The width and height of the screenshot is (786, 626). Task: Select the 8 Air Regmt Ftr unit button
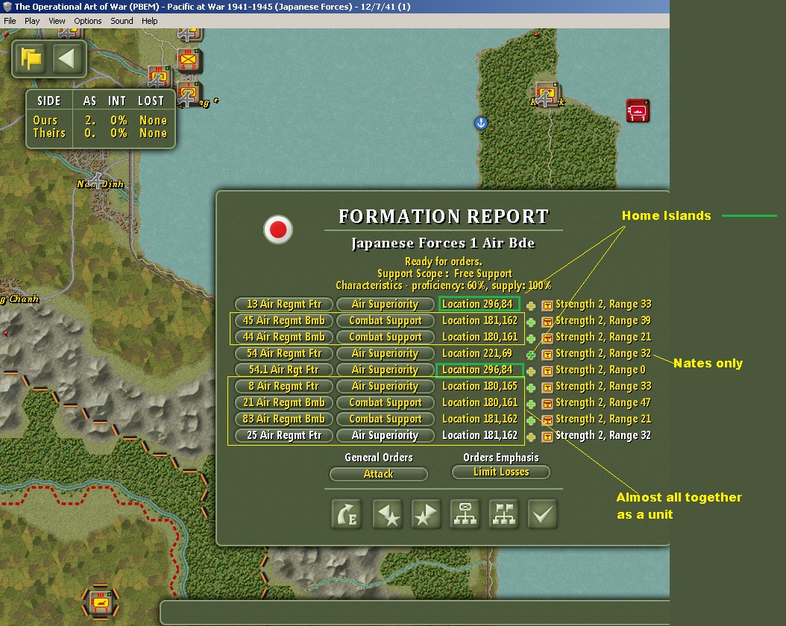click(283, 386)
